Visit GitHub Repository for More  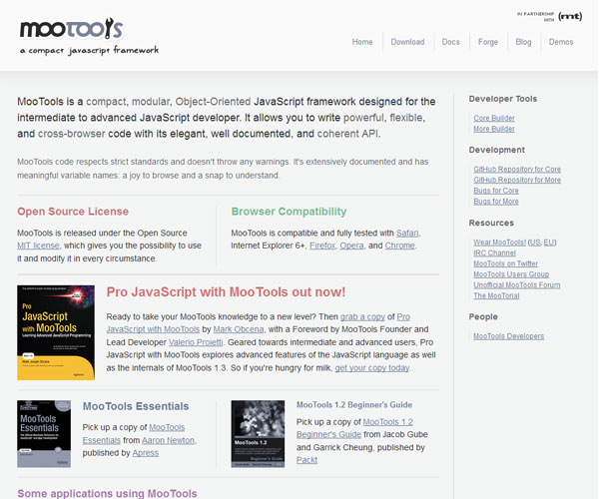[x=517, y=180]
